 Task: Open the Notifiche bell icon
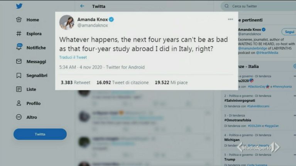19,47
